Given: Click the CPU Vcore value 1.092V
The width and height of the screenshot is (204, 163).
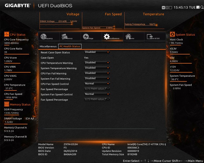Looking at the screenshot, I should [x=8, y=61].
